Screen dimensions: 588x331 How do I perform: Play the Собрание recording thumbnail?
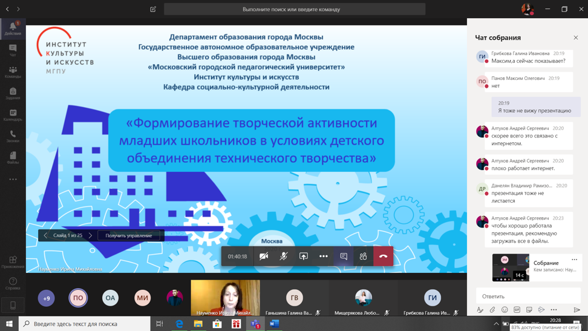pyautogui.click(x=511, y=267)
